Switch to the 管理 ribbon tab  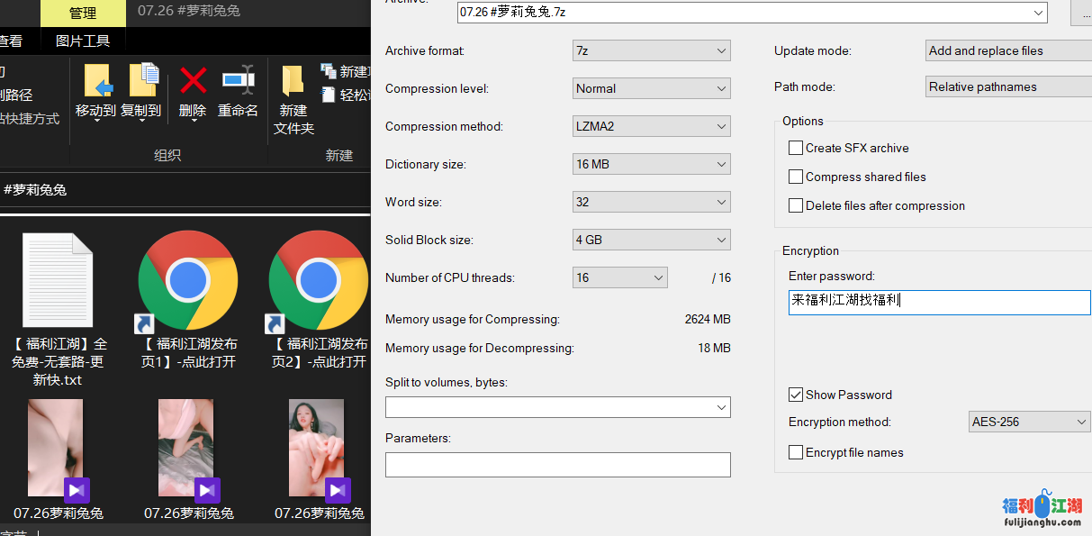tap(83, 13)
